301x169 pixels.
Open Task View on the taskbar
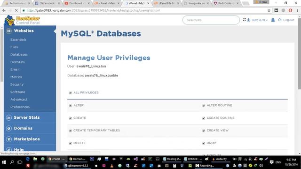20,162
